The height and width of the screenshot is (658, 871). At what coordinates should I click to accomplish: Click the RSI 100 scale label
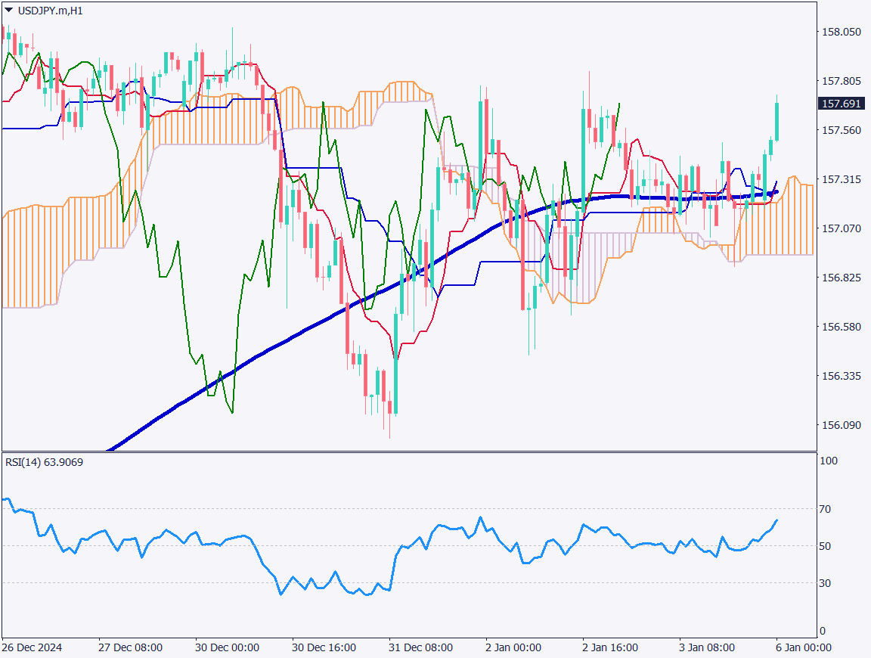[828, 460]
